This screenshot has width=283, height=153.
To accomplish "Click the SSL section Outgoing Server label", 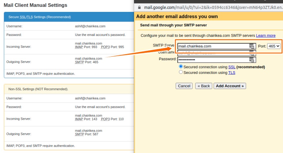I will (x=19, y=62).
